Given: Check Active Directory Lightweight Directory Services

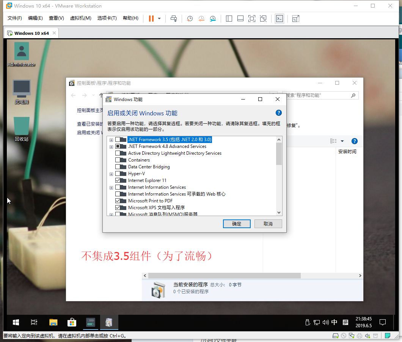Looking at the screenshot, I should (118, 153).
